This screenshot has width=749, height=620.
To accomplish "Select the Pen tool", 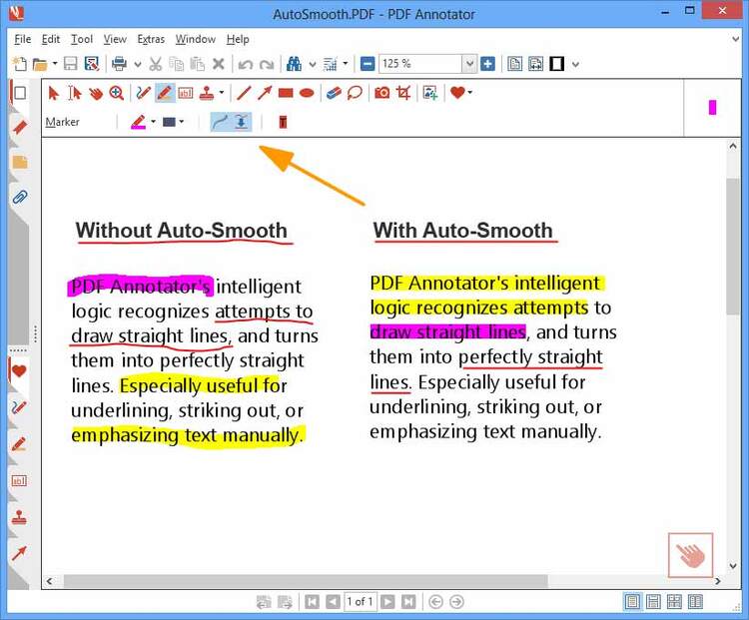I will 143,93.
